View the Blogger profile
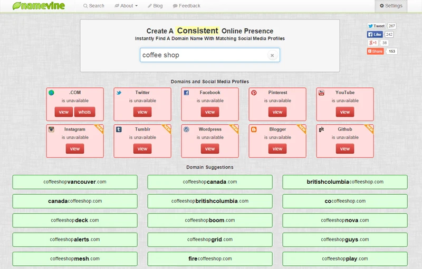Viewport: 422px width, 269px height. tap(277, 149)
